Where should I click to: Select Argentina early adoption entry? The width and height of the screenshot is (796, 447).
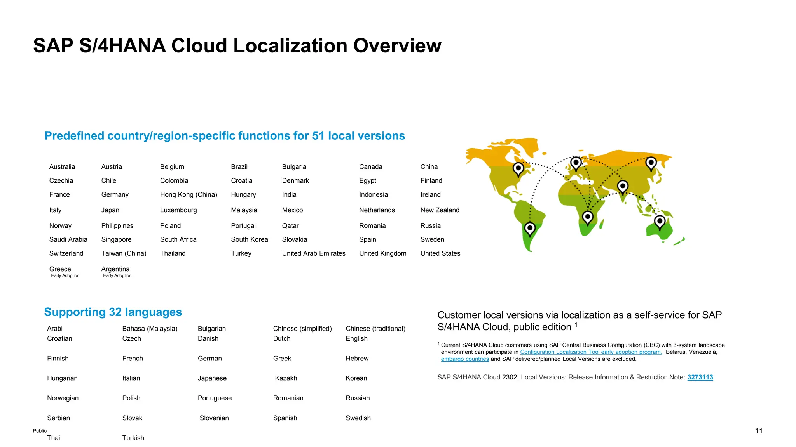[116, 272]
